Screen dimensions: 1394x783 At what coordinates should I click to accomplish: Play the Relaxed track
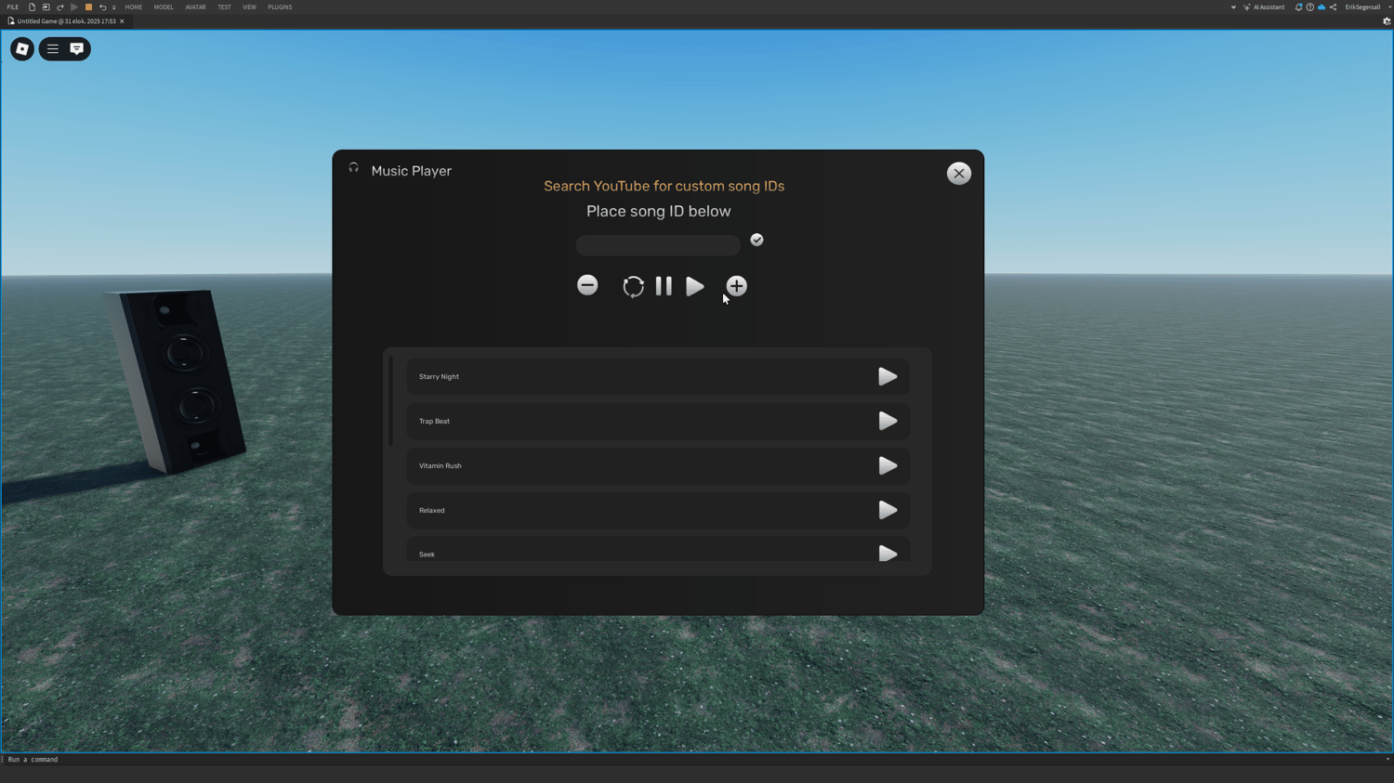[888, 511]
